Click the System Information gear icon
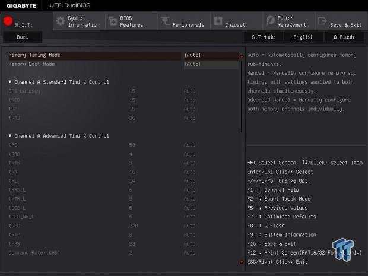Viewport: 368px width, 276px height. (x=60, y=21)
